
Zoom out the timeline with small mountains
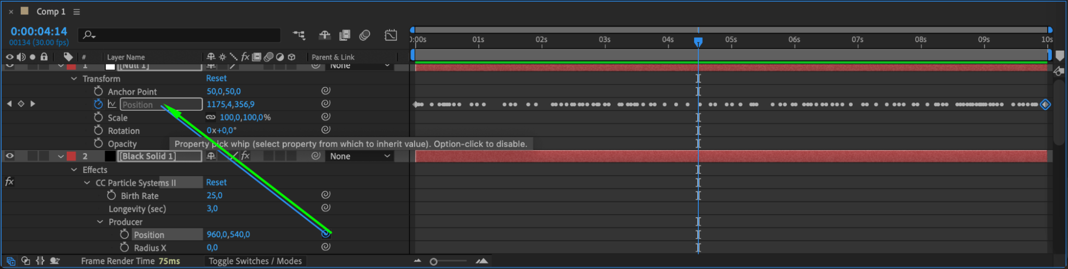click(x=418, y=261)
